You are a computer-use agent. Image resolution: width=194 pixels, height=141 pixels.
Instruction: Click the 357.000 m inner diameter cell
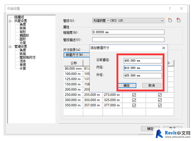point(93,105)
